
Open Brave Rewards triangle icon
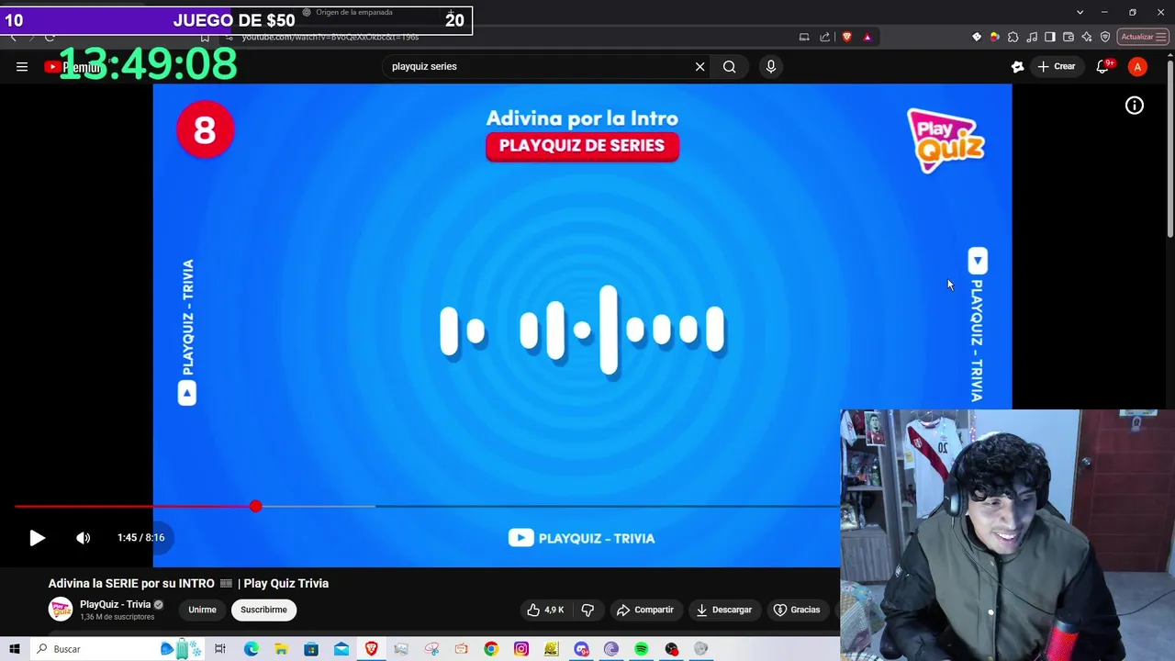tap(867, 37)
